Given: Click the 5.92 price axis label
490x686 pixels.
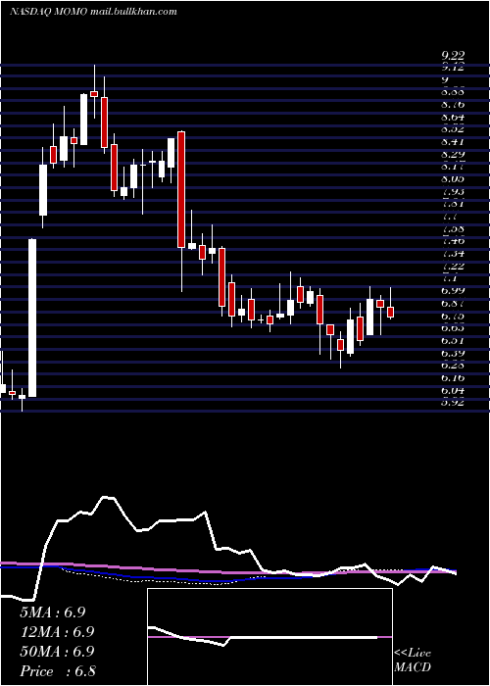Looking at the screenshot, I should click(x=453, y=402).
